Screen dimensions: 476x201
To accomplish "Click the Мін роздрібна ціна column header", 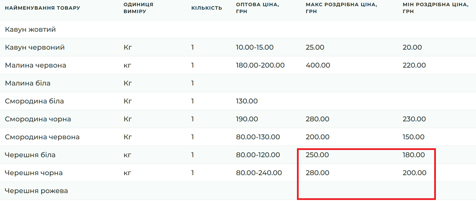I will pos(436,8).
